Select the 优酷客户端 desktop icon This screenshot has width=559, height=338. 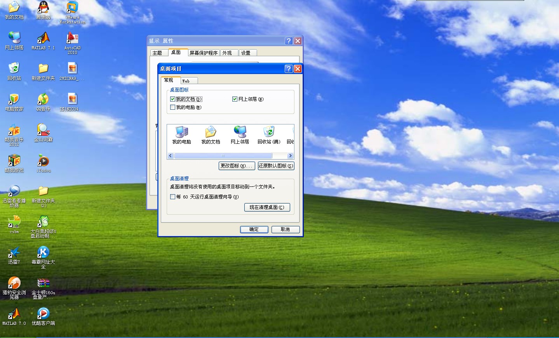(43, 316)
